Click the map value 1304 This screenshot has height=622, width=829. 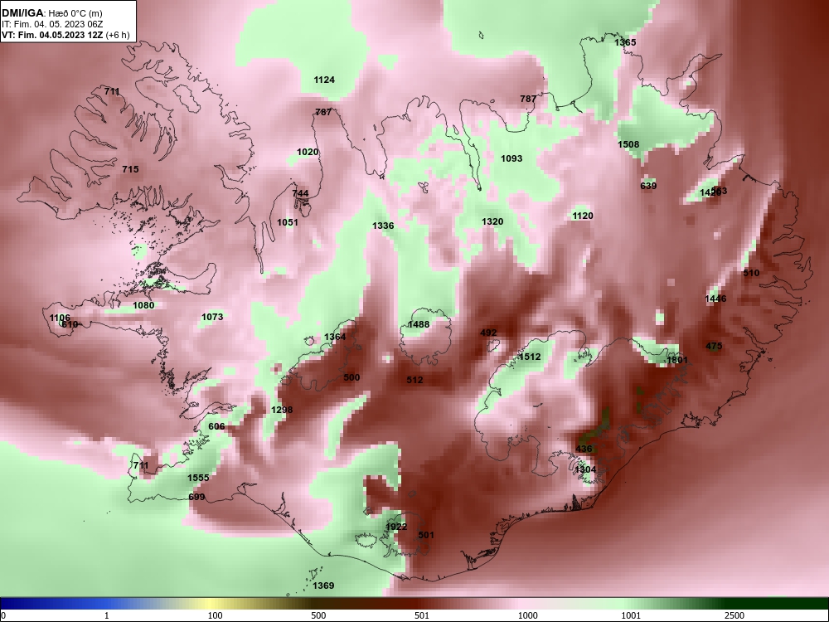(x=585, y=469)
